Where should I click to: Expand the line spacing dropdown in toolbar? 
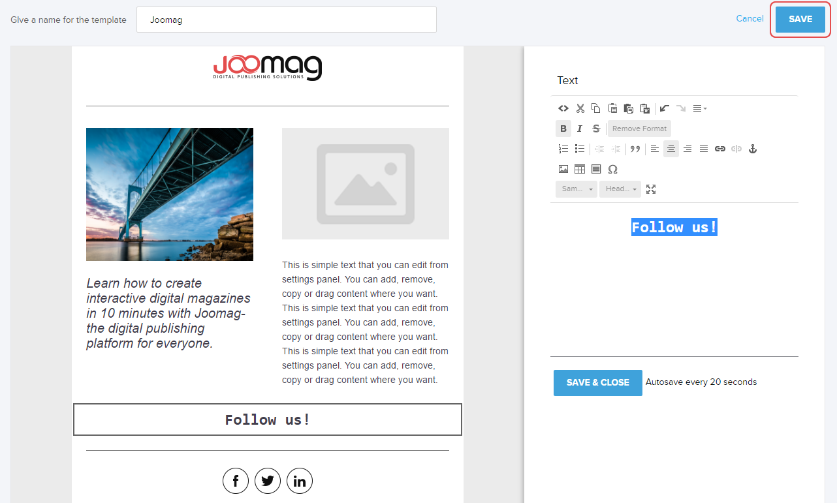700,108
